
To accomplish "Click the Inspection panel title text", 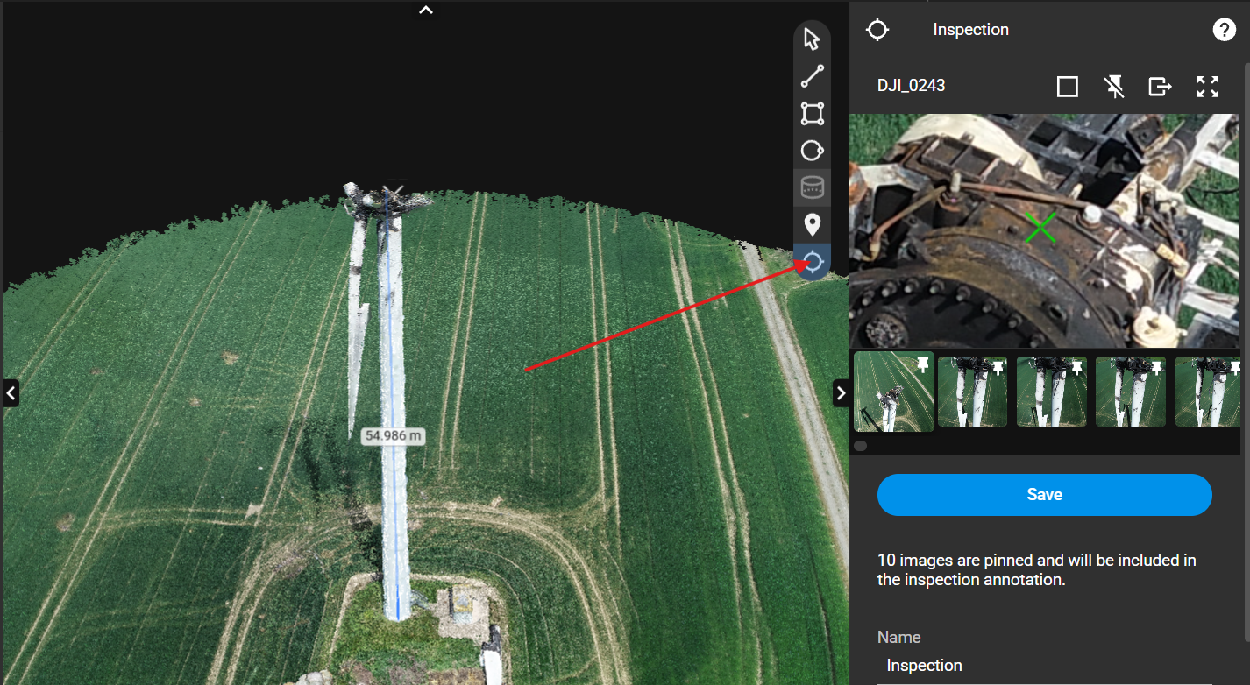I will [970, 30].
